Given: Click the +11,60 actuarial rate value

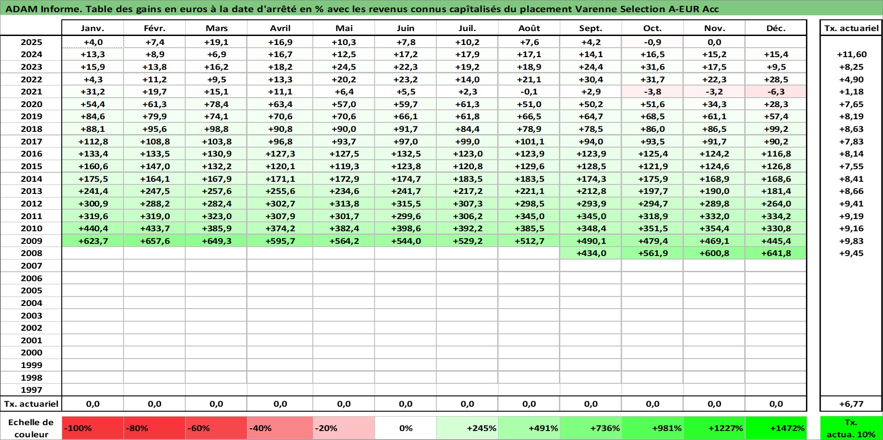Looking at the screenshot, I should point(851,54).
